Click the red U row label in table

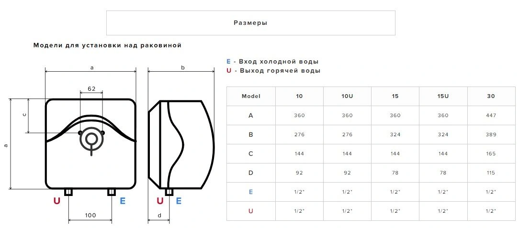click(251, 211)
